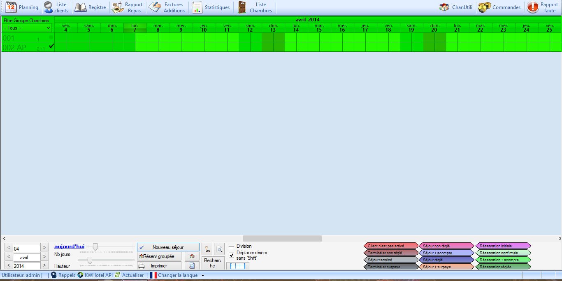Image resolution: width=562 pixels, height=281 pixels.
Task: Open Liste Chambres room list
Action: click(255, 7)
